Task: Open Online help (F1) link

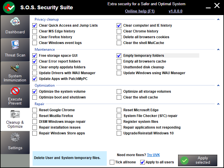Action: 140,11
